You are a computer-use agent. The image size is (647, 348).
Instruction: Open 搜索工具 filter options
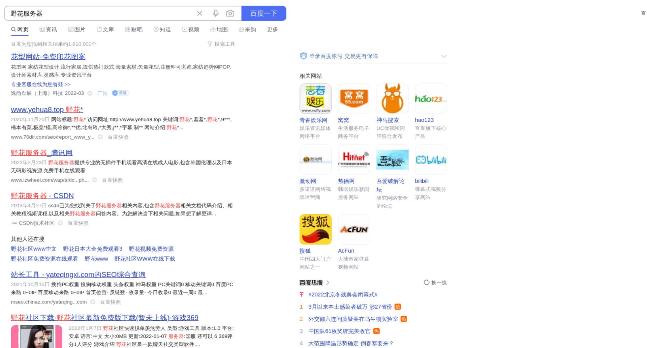coord(221,44)
